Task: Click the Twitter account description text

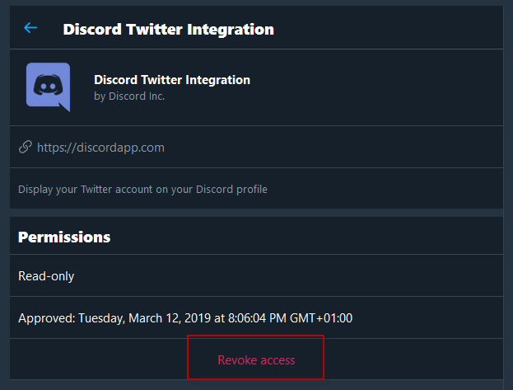Action: (x=142, y=189)
